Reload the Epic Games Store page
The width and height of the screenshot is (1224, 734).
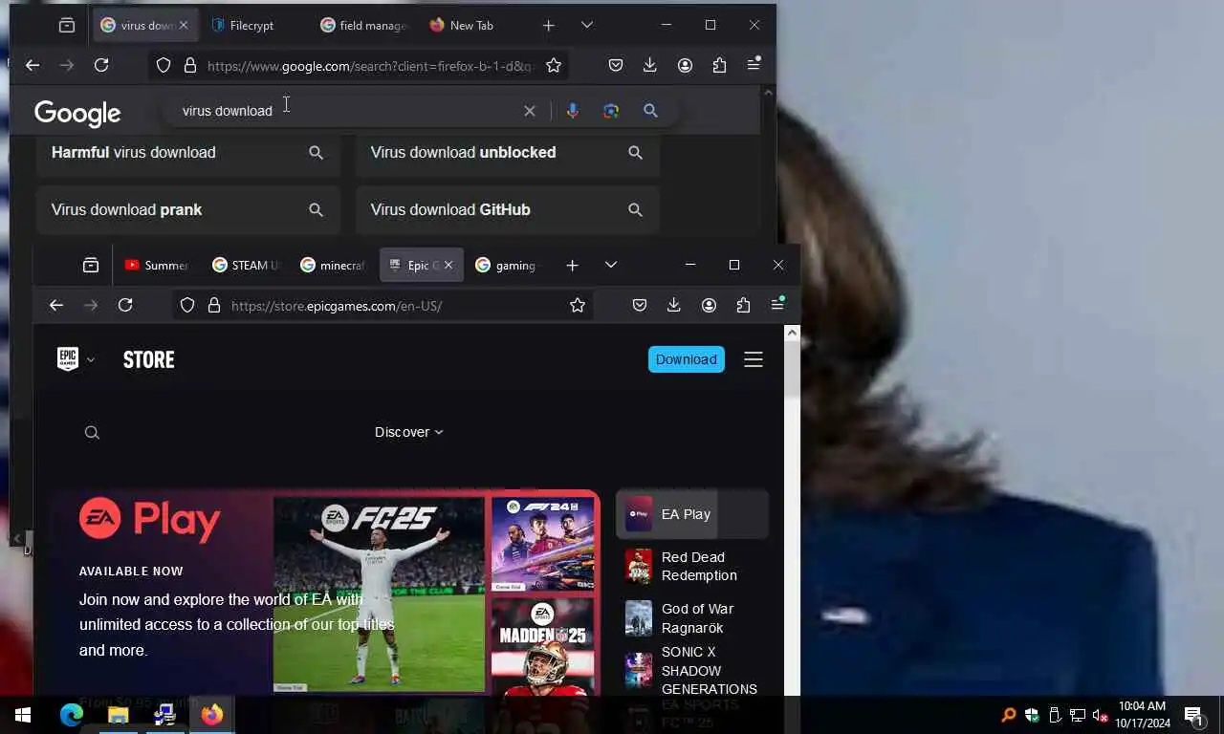(x=125, y=305)
